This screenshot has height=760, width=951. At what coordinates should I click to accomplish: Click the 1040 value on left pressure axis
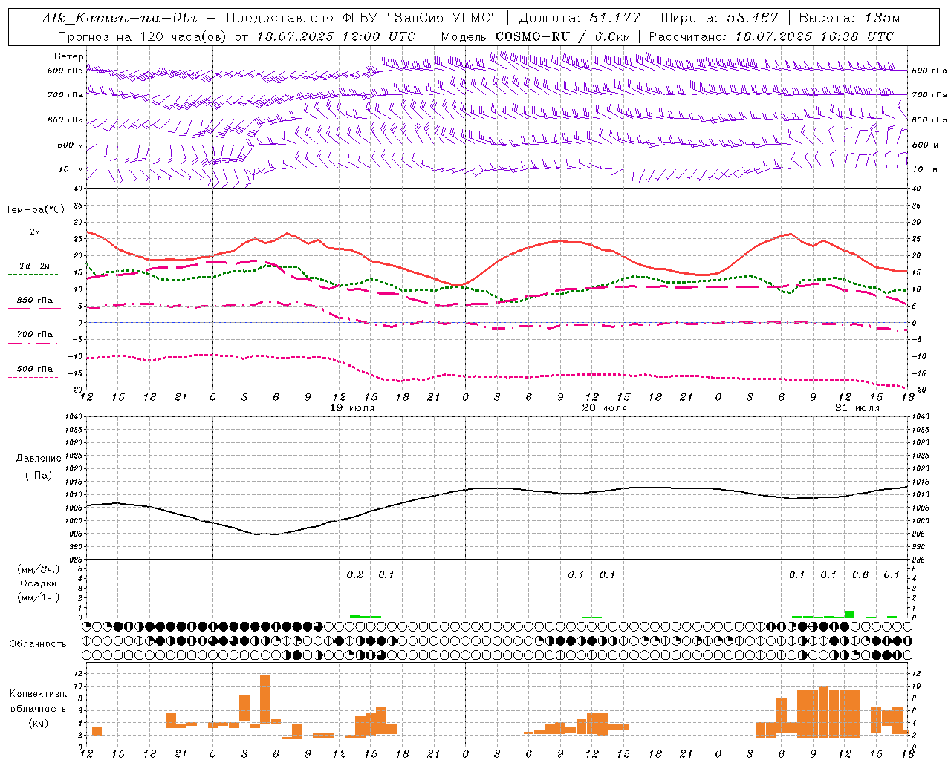(73, 417)
